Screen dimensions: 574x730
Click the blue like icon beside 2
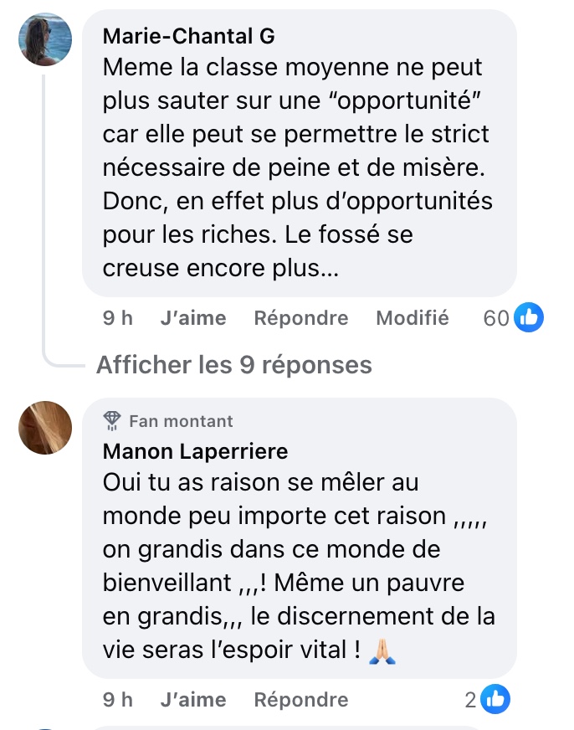click(x=496, y=699)
